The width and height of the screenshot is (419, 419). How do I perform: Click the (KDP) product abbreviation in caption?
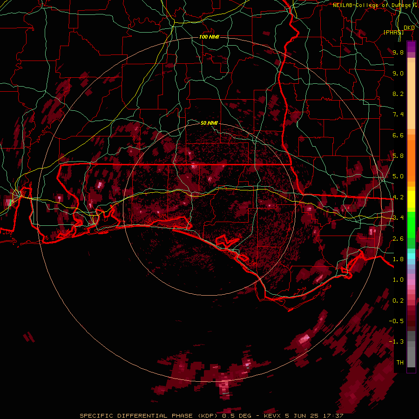(209, 416)
